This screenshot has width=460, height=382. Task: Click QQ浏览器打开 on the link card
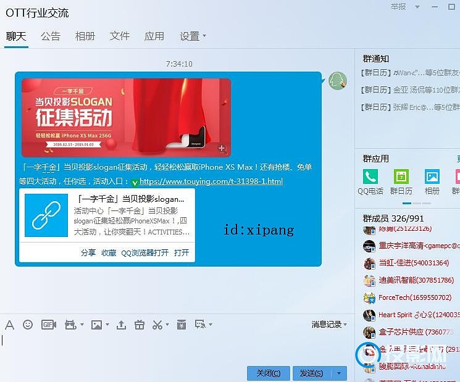144,252
